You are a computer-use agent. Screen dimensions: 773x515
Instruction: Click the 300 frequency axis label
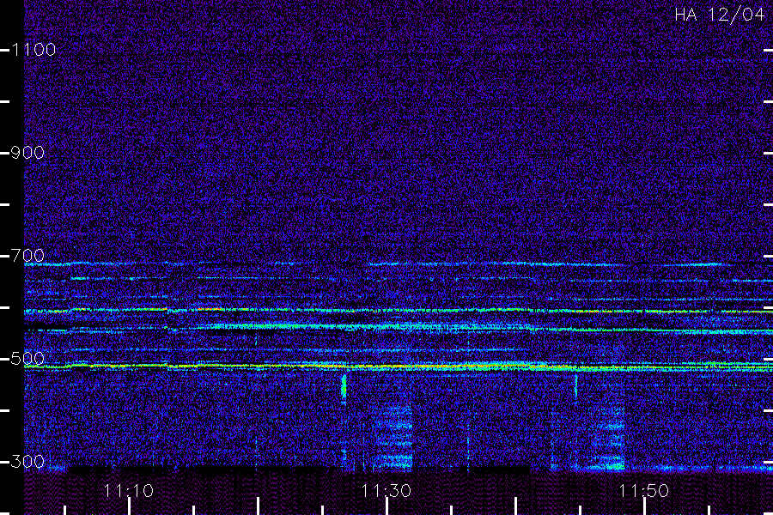coord(27,462)
